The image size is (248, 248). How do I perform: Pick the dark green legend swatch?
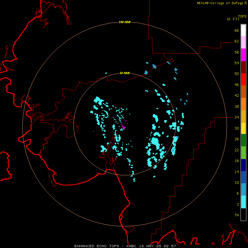(x=243, y=140)
